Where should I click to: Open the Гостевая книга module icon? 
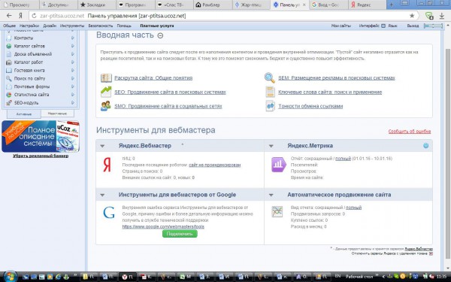pos(9,70)
